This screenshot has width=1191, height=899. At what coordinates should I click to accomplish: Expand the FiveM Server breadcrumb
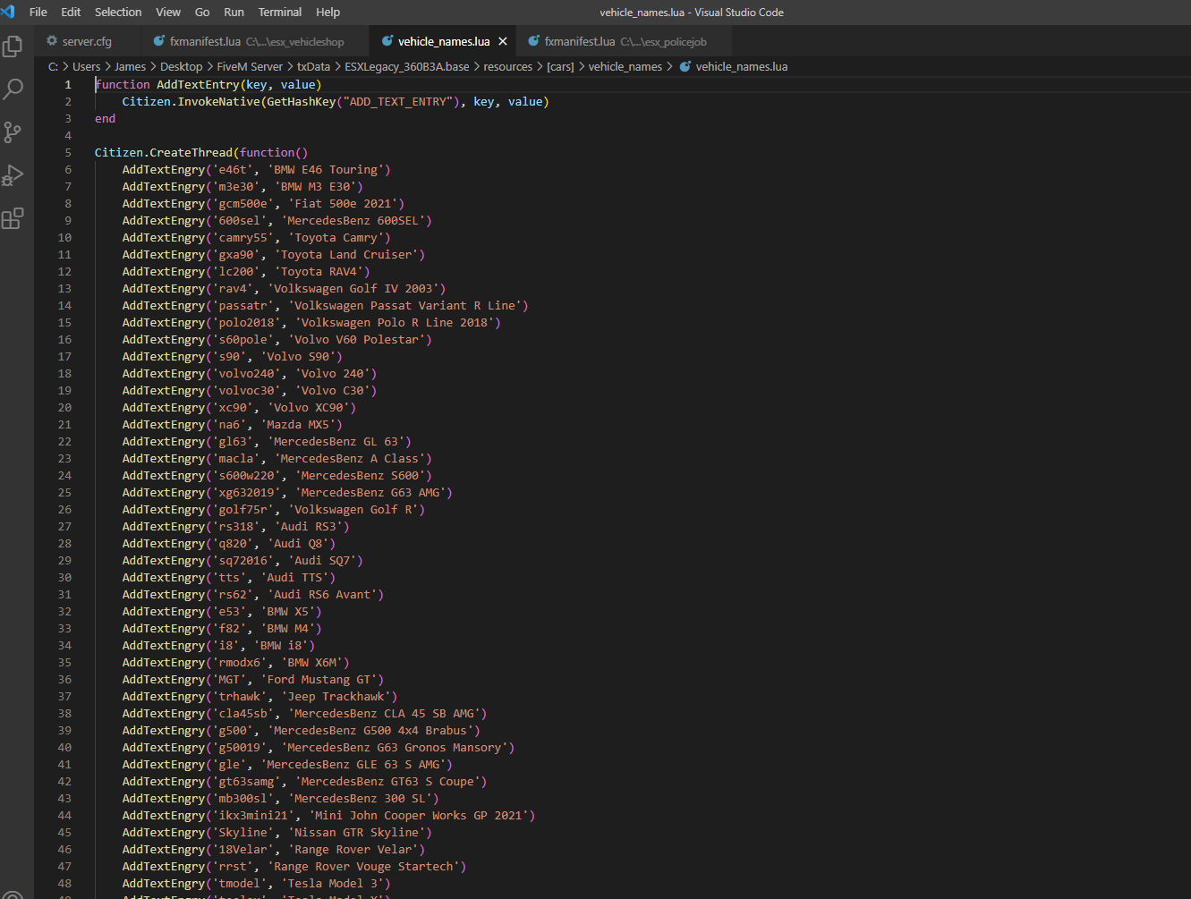[x=250, y=66]
